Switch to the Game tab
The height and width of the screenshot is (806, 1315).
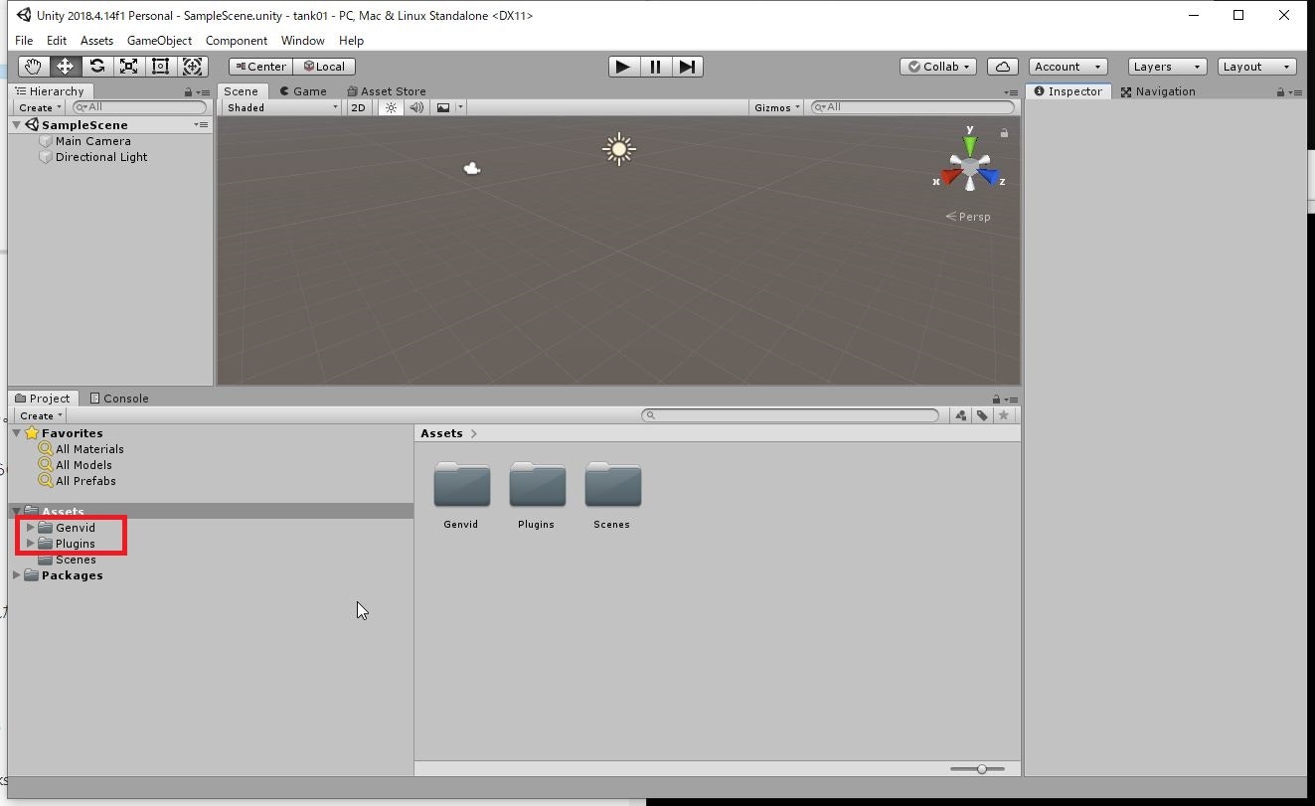click(303, 91)
